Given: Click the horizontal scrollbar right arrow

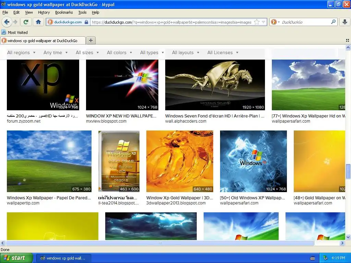Looking at the screenshot, I should (x=342, y=243).
